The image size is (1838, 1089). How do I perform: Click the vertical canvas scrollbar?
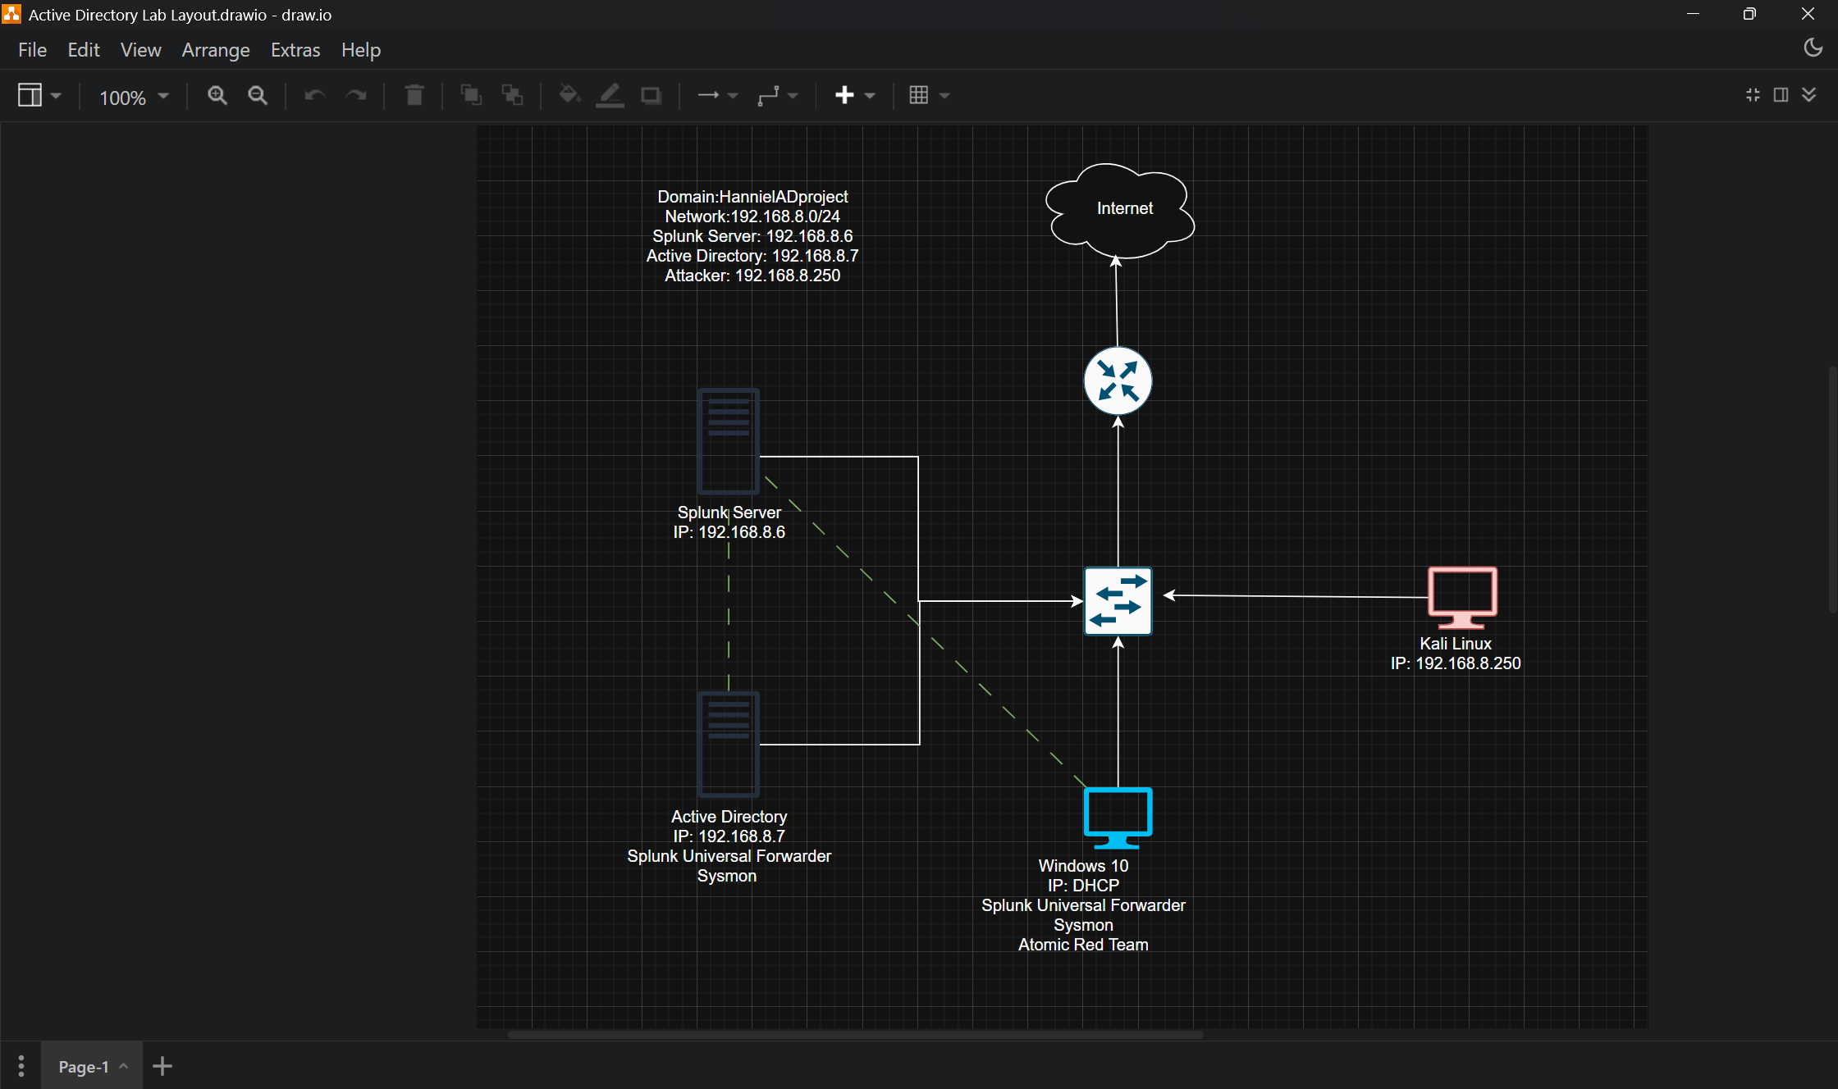1833,490
